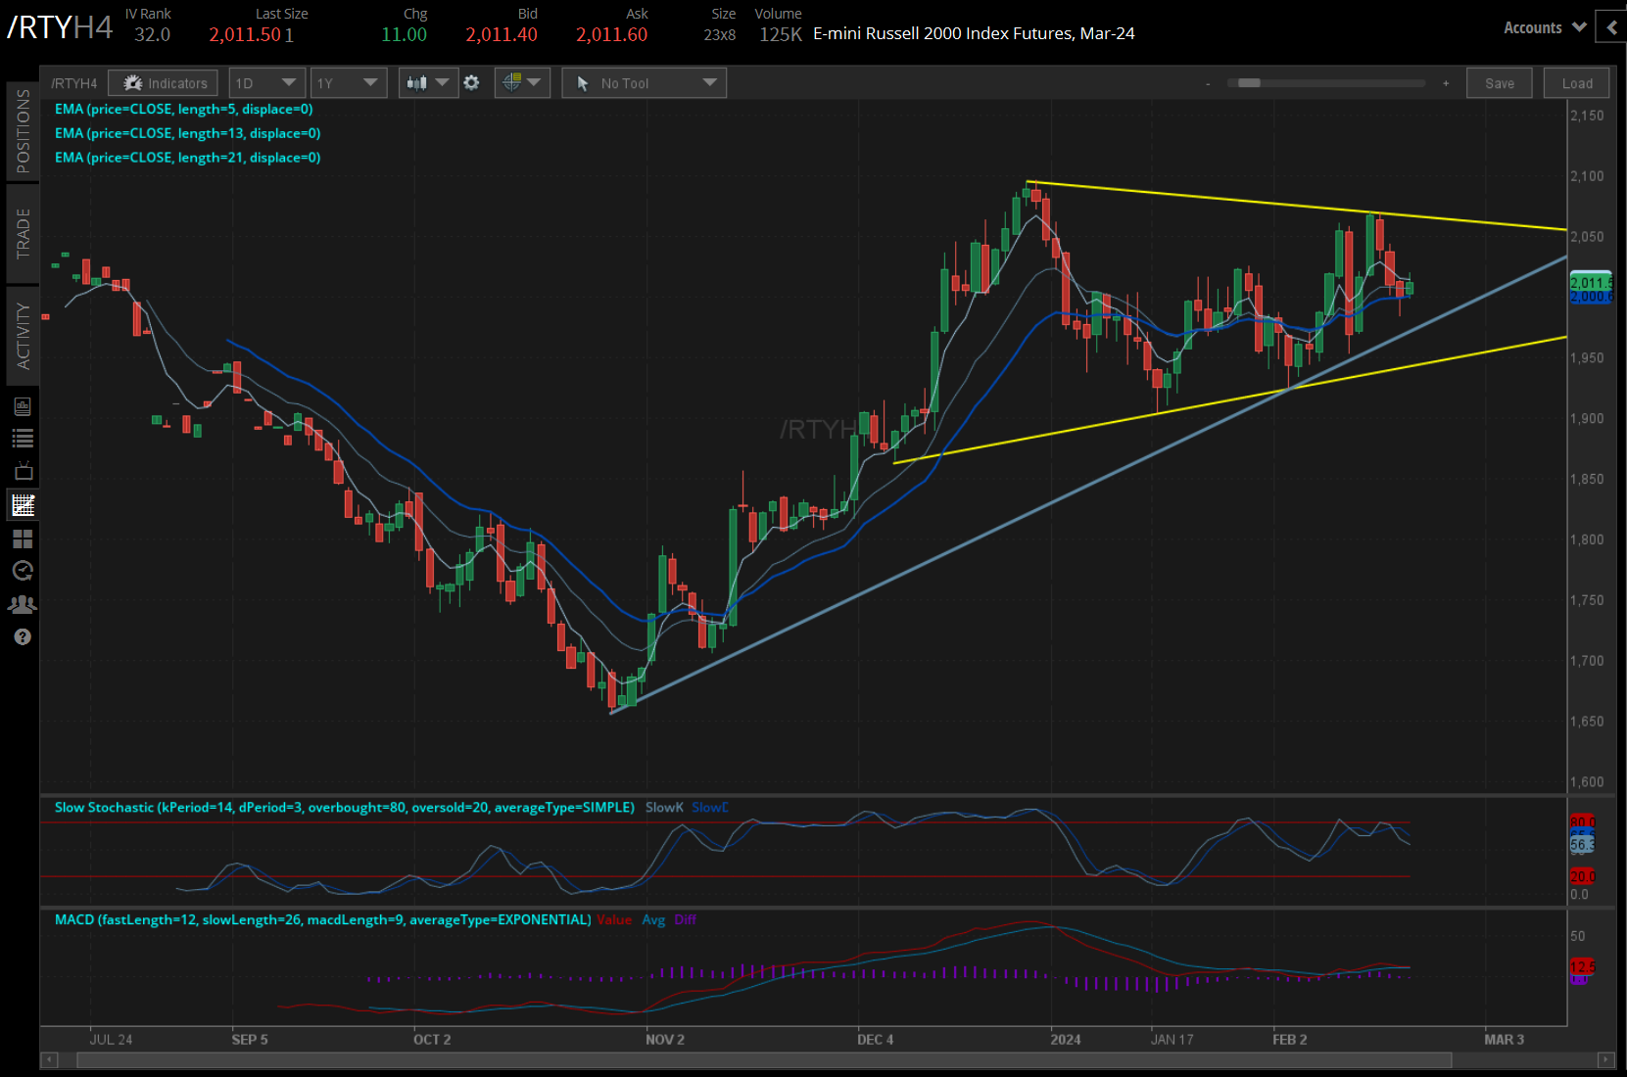This screenshot has width=1627, height=1077.
Task: Open the 1D aggregation dropdown
Action: click(266, 82)
